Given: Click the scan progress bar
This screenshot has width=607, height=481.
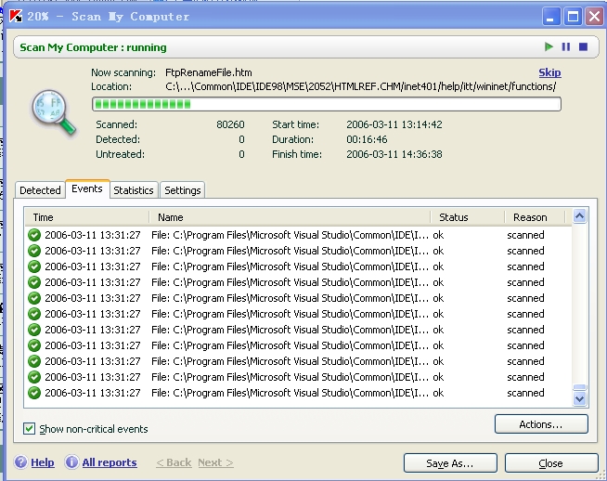Looking at the screenshot, I should (327, 104).
